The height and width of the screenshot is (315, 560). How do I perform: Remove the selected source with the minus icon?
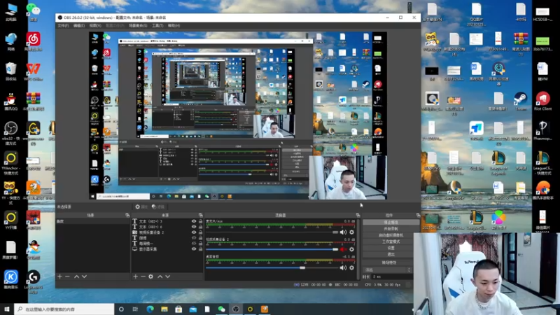pyautogui.click(x=143, y=276)
